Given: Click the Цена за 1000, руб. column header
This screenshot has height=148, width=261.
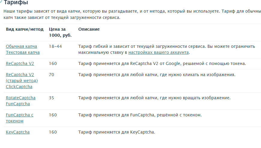Looking at the screenshot, I should 60,32.
